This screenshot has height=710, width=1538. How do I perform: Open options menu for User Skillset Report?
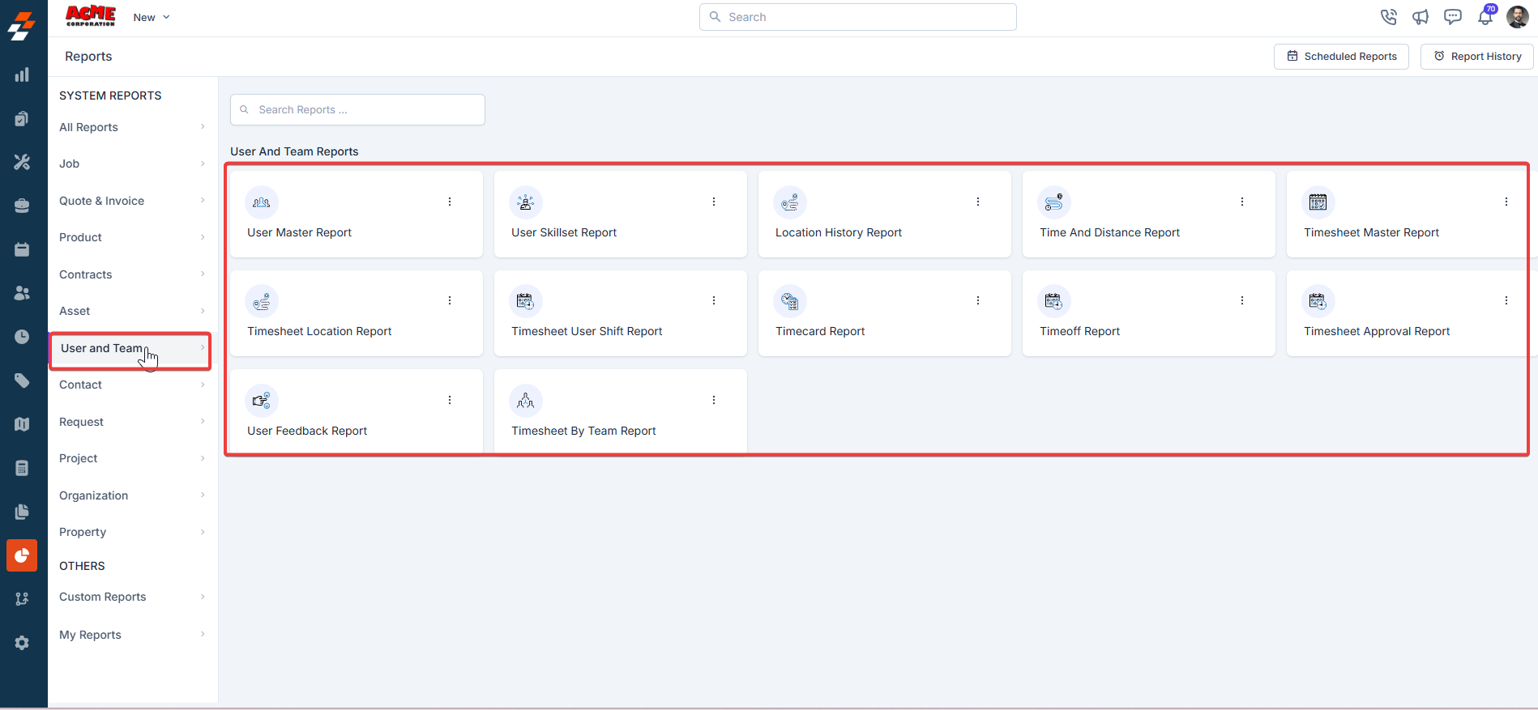pos(714,202)
